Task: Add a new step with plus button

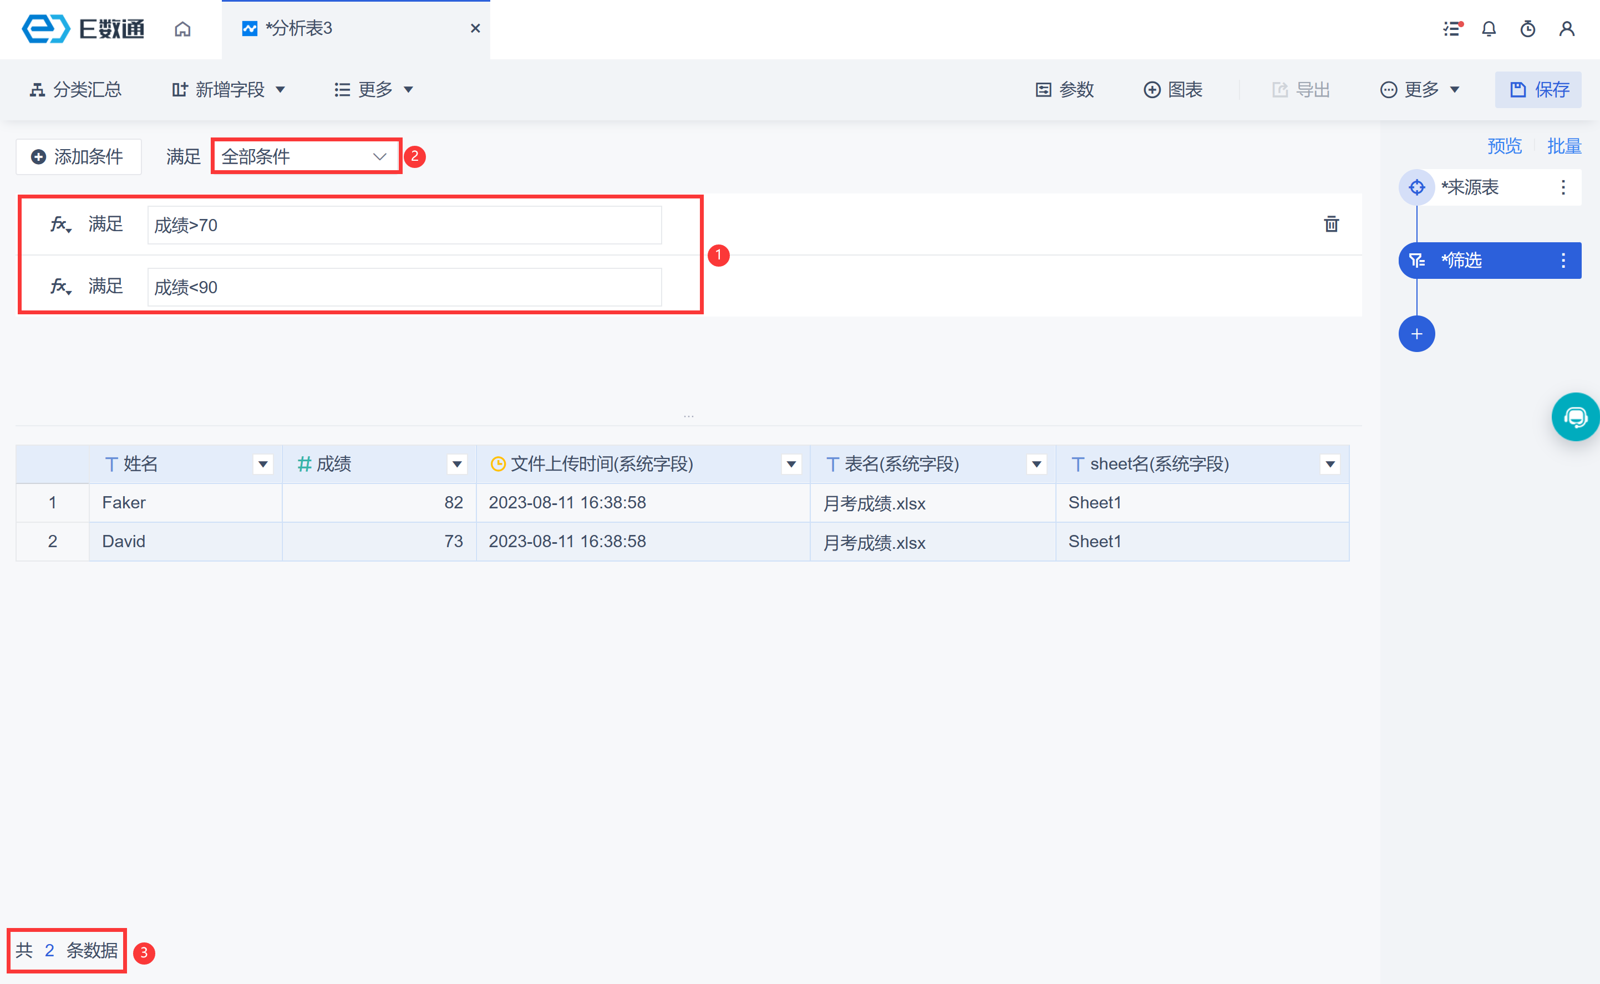Action: pos(1416,334)
